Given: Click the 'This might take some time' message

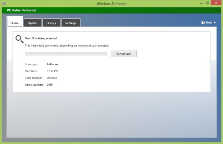Looking at the screenshot, I should (x=67, y=46).
